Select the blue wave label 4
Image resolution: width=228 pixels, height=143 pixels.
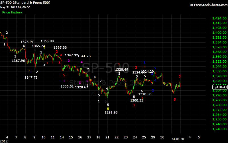click(x=155, y=80)
